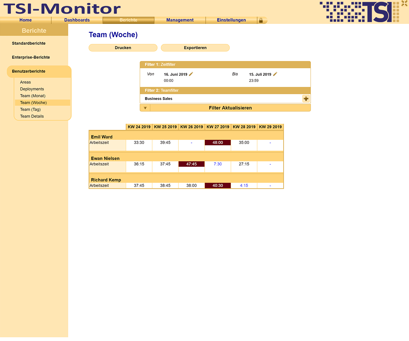Open the Team (Monat) report
The image size is (409, 341).
33,96
